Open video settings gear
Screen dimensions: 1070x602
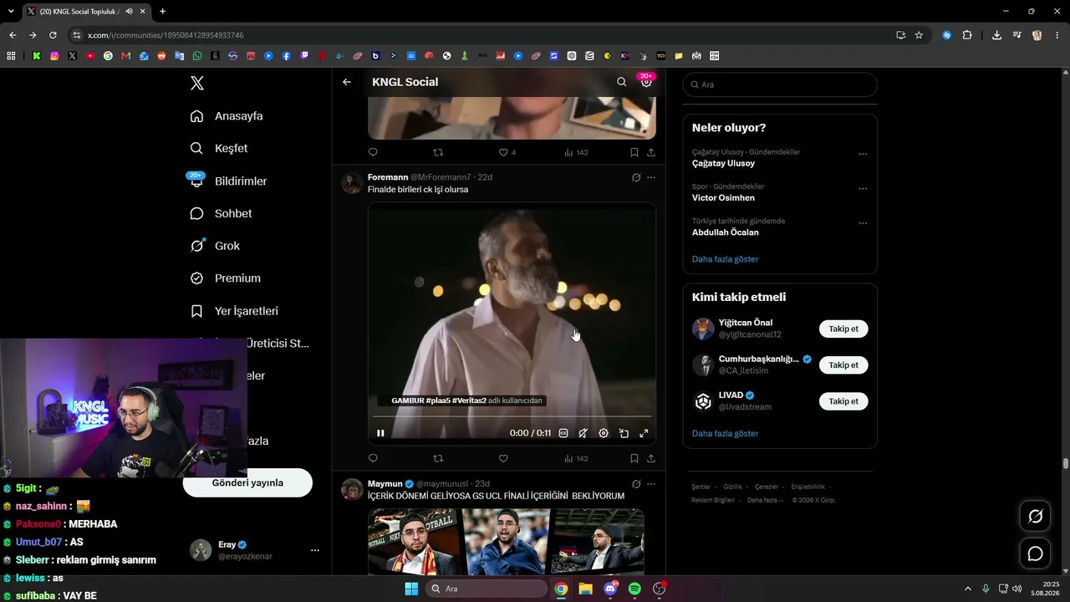pyautogui.click(x=604, y=433)
